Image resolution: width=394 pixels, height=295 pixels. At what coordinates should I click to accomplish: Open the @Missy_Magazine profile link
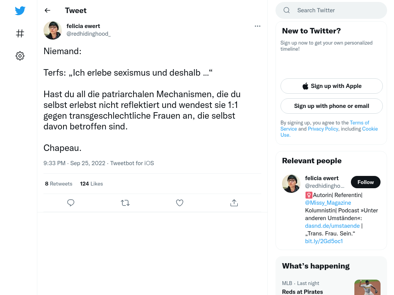(x=328, y=203)
